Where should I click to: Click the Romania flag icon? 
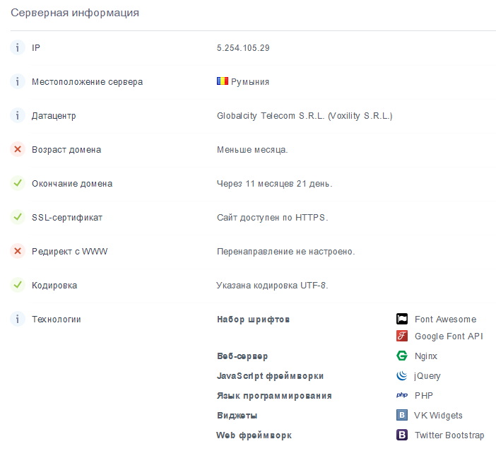(222, 81)
